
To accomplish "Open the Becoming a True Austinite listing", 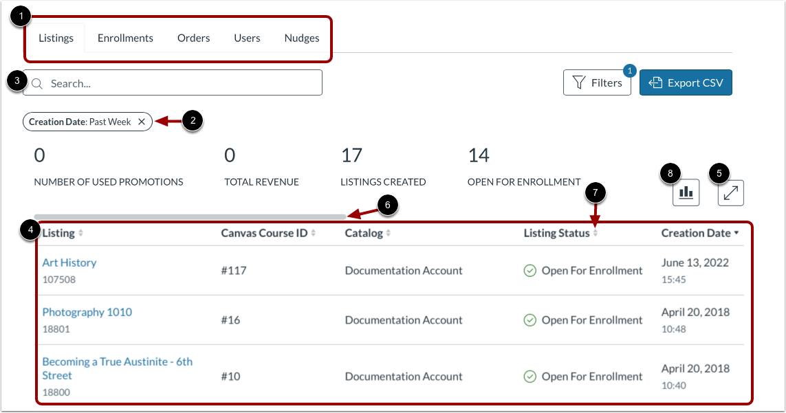I will 117,368.
